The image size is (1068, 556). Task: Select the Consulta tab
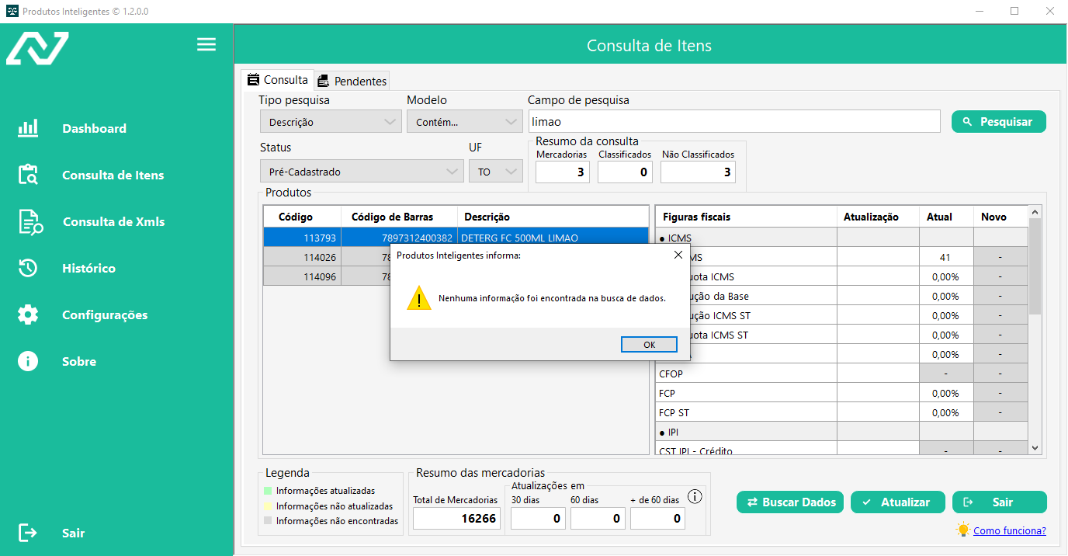(277, 80)
